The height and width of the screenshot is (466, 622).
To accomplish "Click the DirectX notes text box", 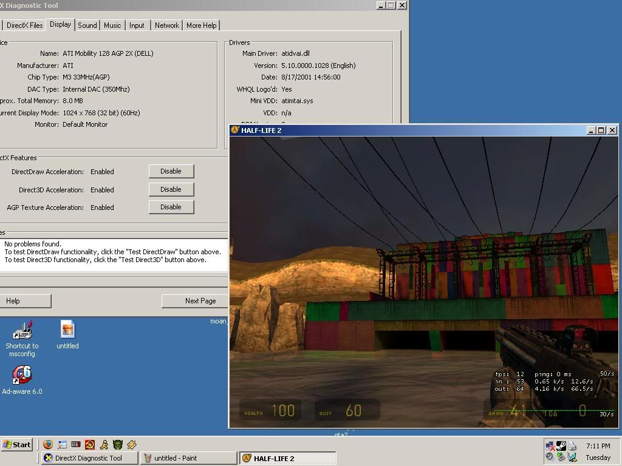I will click(114, 255).
